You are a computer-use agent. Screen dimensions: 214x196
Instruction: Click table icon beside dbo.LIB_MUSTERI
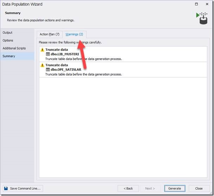pos(48,54)
